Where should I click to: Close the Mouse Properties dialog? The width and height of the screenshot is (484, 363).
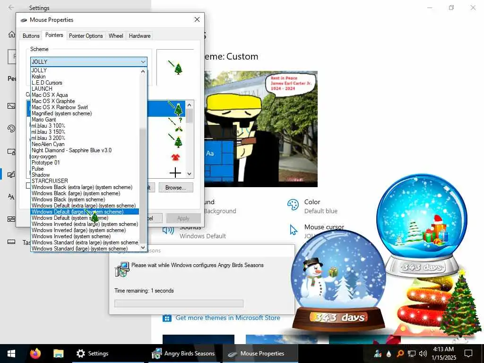[x=197, y=19]
